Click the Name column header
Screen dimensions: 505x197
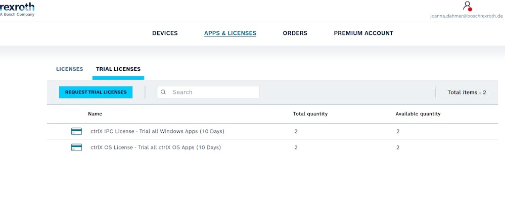click(x=95, y=114)
